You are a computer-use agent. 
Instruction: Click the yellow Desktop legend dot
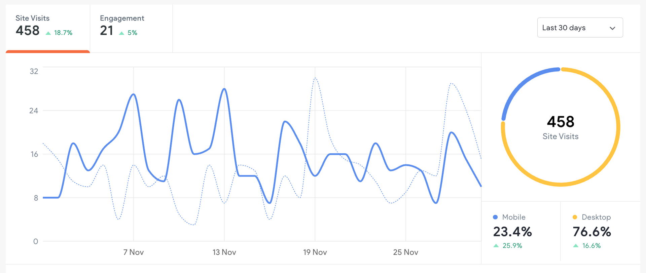pyautogui.click(x=575, y=217)
